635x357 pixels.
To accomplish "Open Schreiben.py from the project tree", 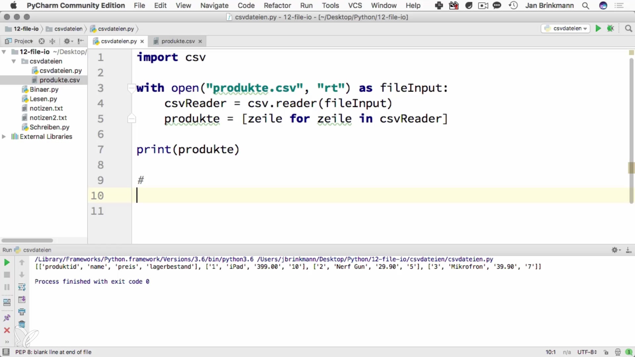I will tap(49, 127).
